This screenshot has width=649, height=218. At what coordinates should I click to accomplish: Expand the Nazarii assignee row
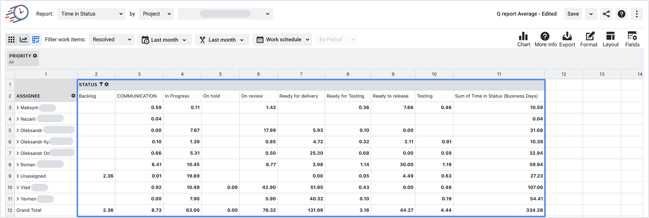pyautogui.click(x=18, y=119)
